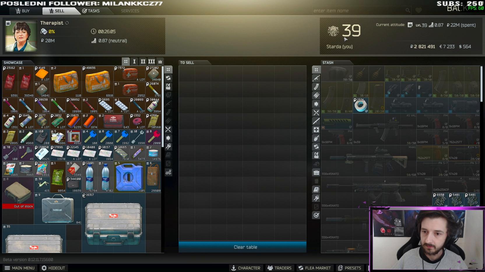Select the AI-2 medkit priced 7372
Image resolution: width=485 pixels, height=272 pixels.
(x=129, y=74)
